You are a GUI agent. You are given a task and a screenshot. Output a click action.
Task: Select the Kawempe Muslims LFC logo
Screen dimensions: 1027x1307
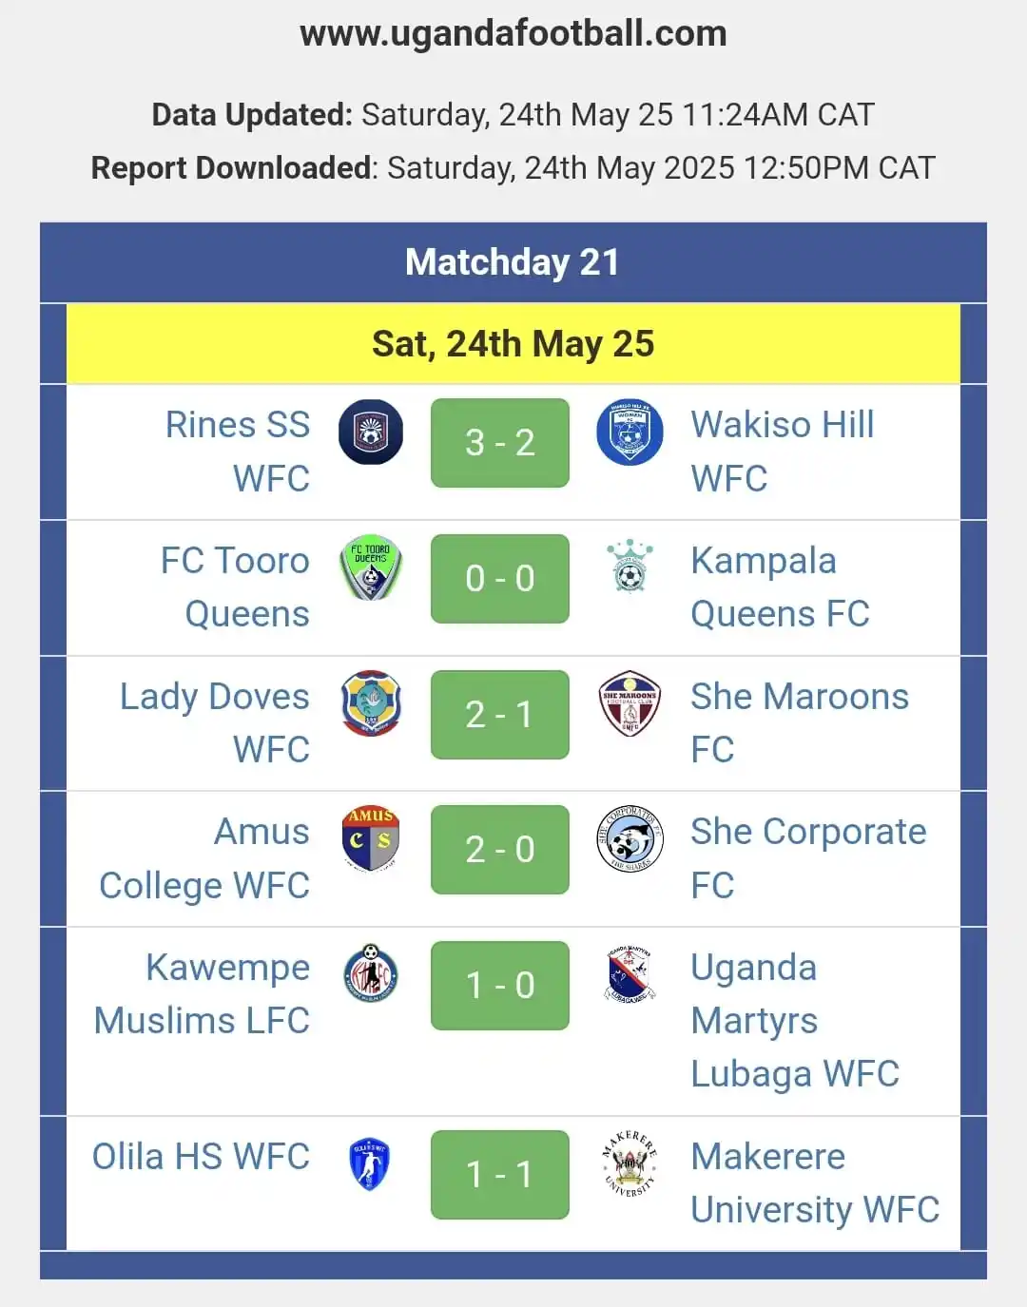[x=371, y=973]
